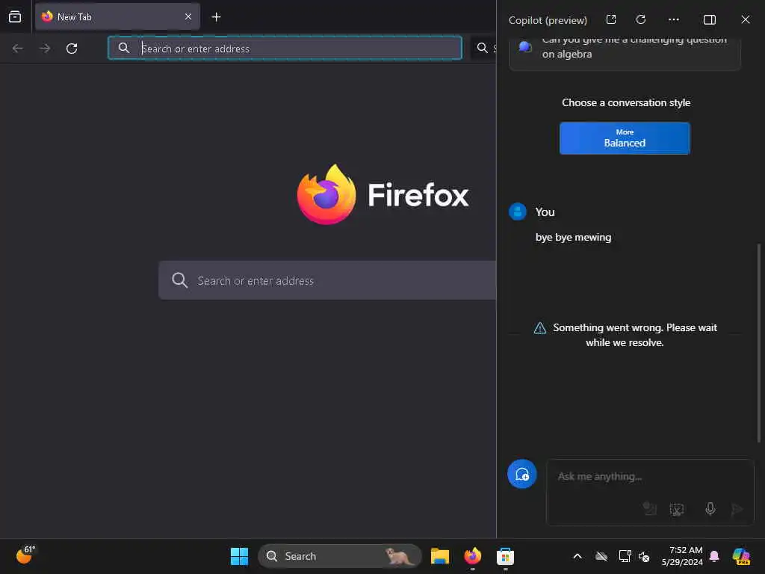765x574 pixels.
Task: Go back with the back arrow
Action: (18, 49)
